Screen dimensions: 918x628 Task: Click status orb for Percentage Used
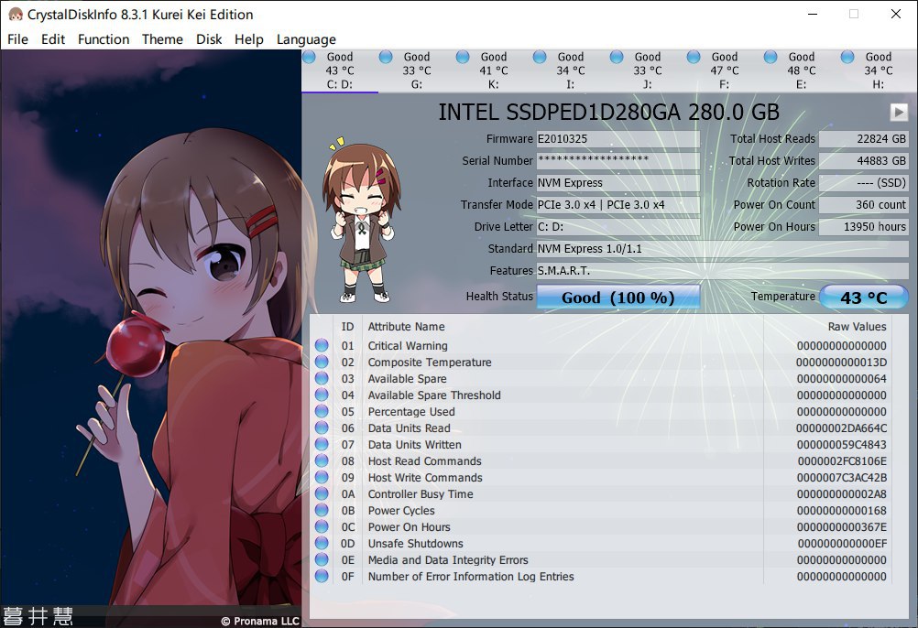pos(322,411)
